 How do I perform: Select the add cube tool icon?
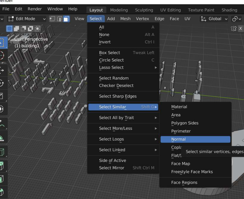tap(2, 152)
